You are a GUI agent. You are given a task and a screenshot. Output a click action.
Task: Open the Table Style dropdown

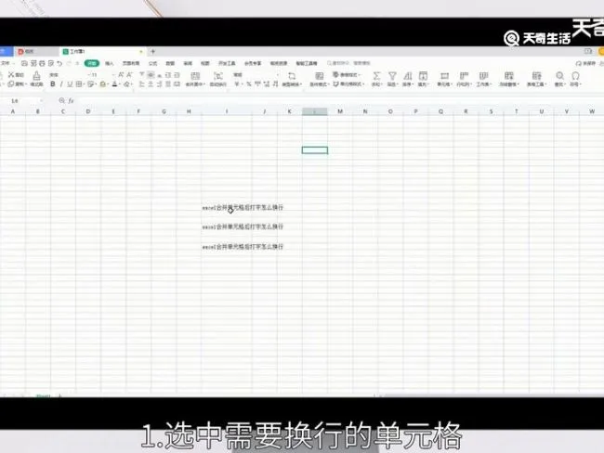click(346, 74)
